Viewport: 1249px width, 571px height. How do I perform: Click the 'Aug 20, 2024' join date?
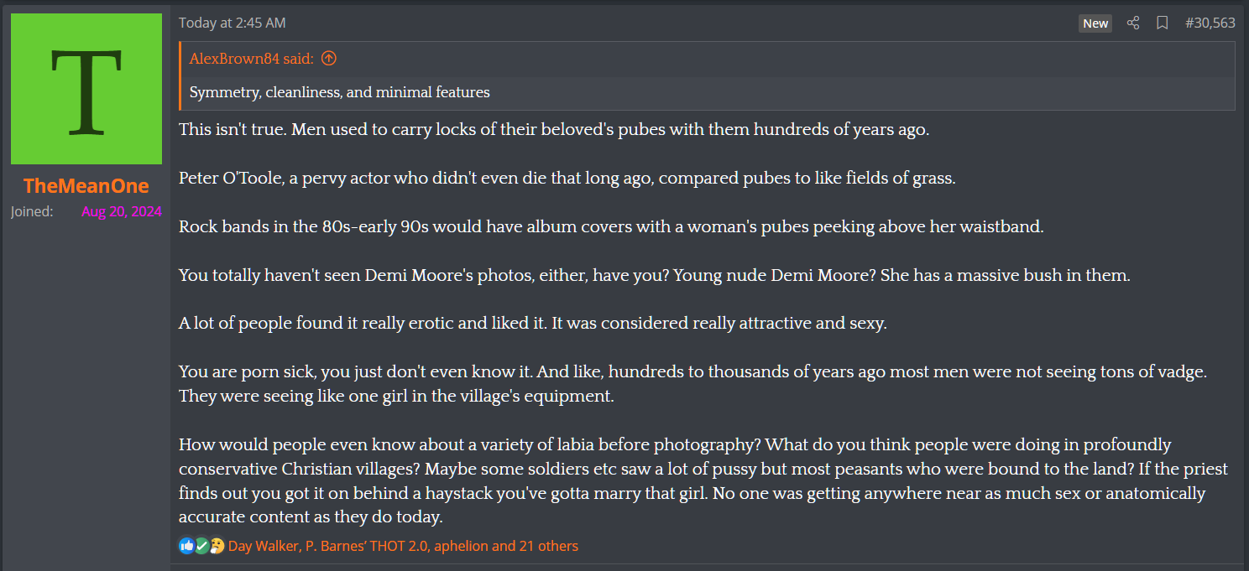click(x=122, y=211)
